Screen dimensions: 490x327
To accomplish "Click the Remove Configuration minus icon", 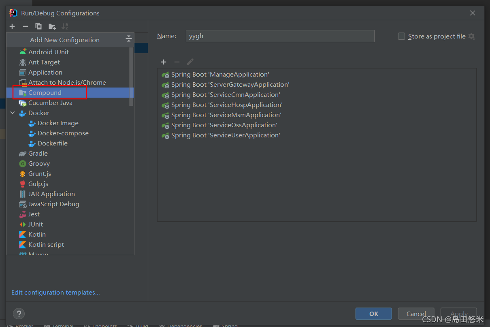I will point(26,26).
